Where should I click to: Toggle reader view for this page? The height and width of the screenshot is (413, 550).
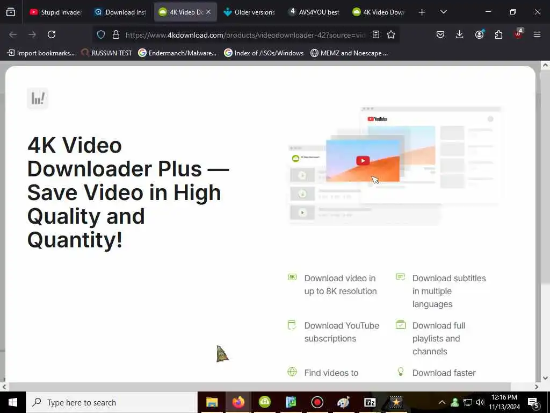375,34
